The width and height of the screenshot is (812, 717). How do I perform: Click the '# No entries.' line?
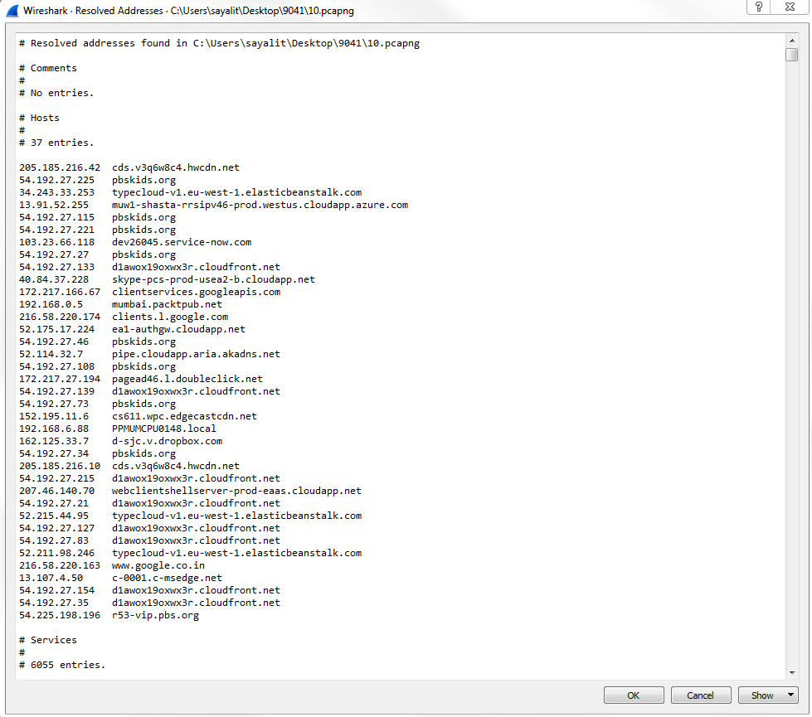56,93
